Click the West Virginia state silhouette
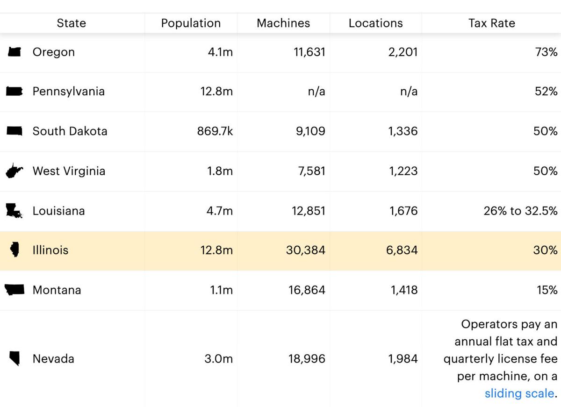This screenshot has width=561, height=407. 14,171
